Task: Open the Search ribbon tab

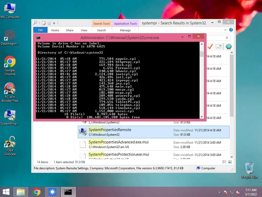Action: (102, 30)
